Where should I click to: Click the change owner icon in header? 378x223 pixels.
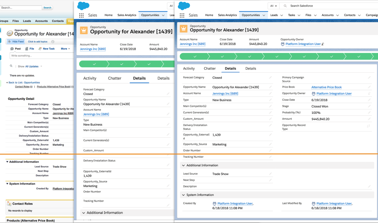coord(323,44)
